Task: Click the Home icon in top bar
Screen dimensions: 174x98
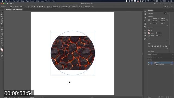Action: (x=8, y=4)
